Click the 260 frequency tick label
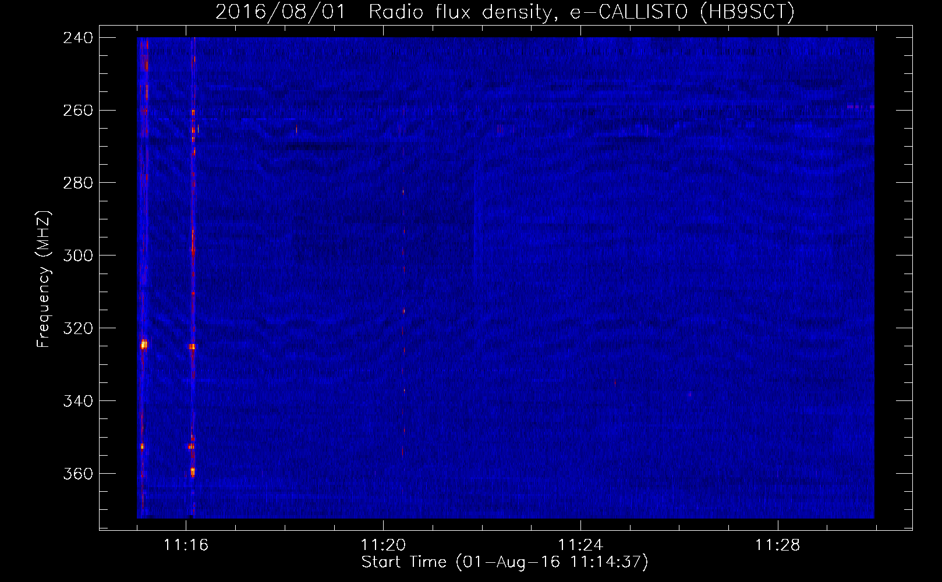The width and height of the screenshot is (942, 582). tap(78, 111)
